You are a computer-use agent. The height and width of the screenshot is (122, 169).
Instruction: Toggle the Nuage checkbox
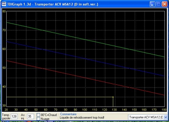point(38,119)
